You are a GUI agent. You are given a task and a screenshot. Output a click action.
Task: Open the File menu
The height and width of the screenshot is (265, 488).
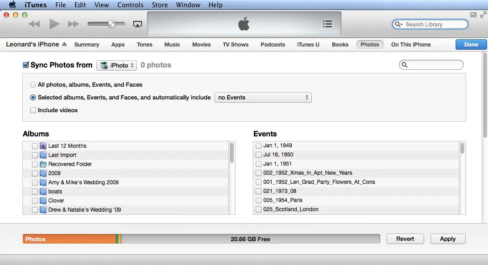pos(60,5)
